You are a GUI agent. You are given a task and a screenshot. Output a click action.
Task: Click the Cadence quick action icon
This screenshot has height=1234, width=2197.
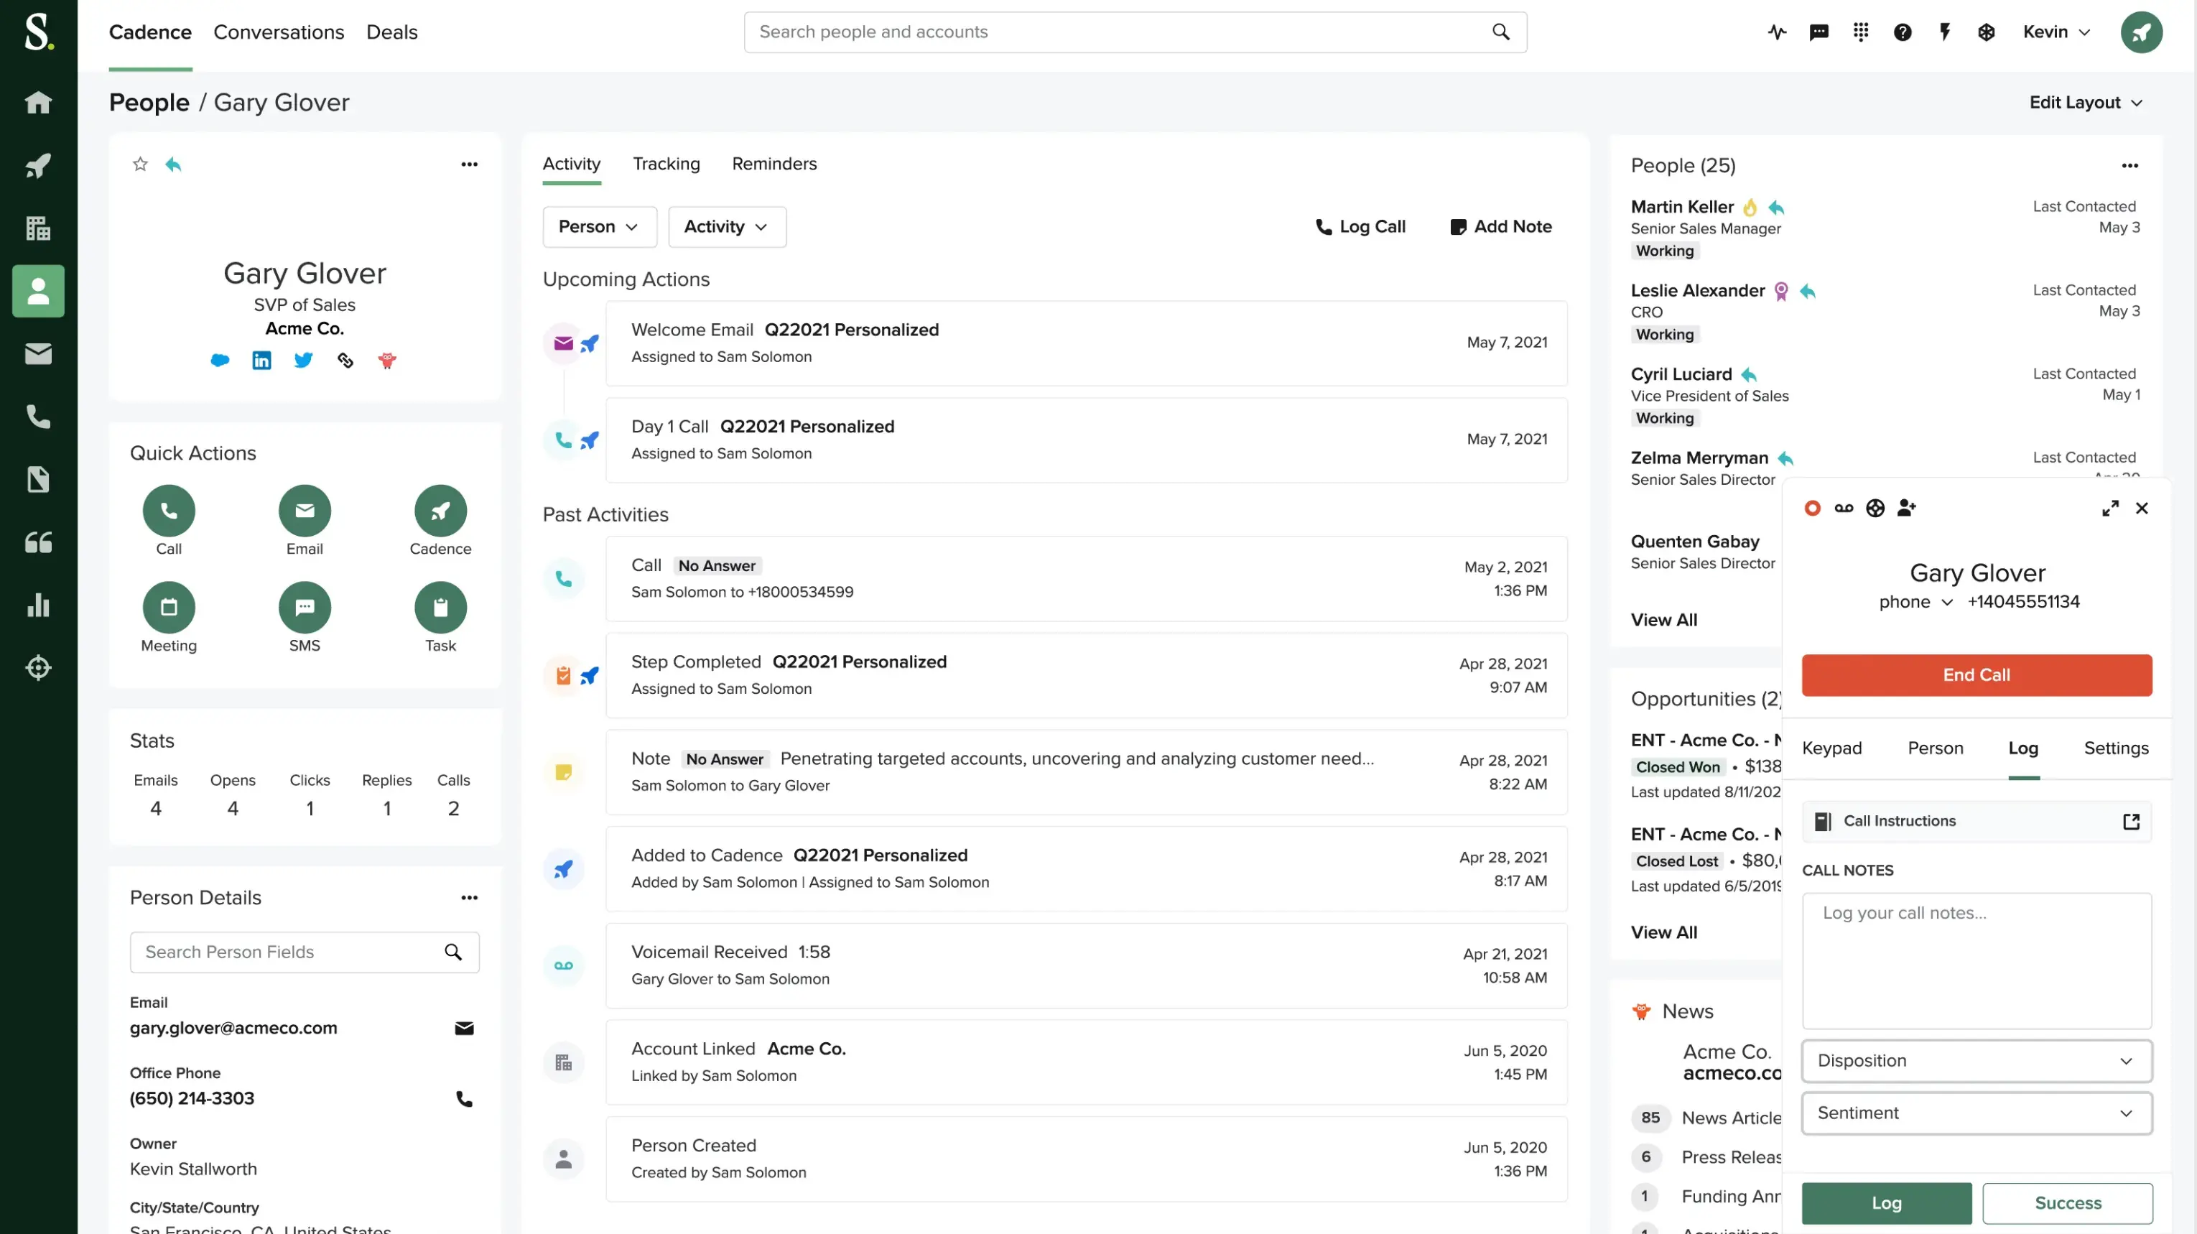[x=440, y=511]
